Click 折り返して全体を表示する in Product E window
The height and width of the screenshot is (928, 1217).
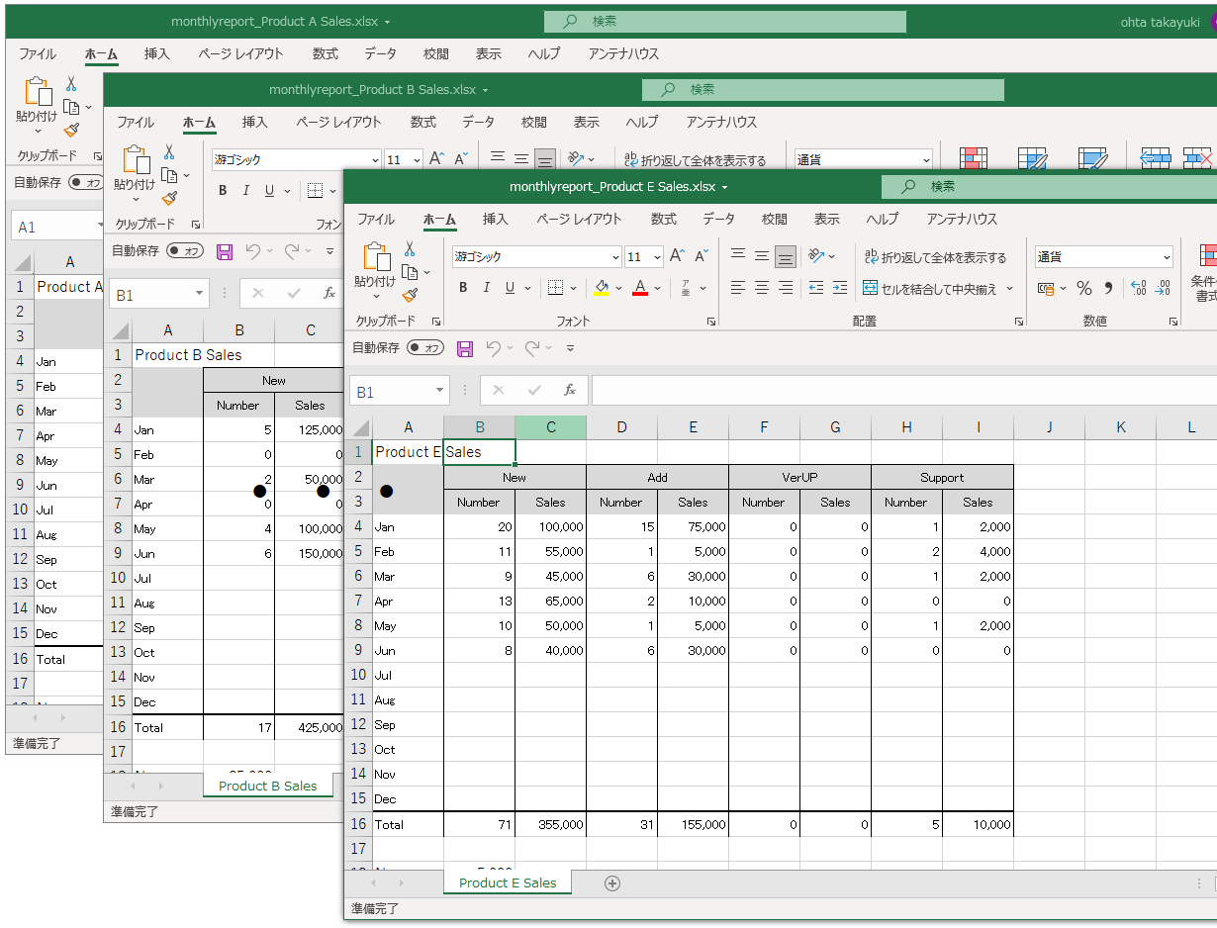pos(935,257)
